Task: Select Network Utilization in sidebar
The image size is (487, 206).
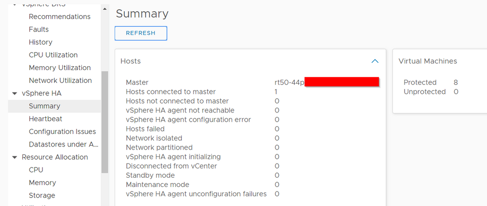Action: [60, 80]
